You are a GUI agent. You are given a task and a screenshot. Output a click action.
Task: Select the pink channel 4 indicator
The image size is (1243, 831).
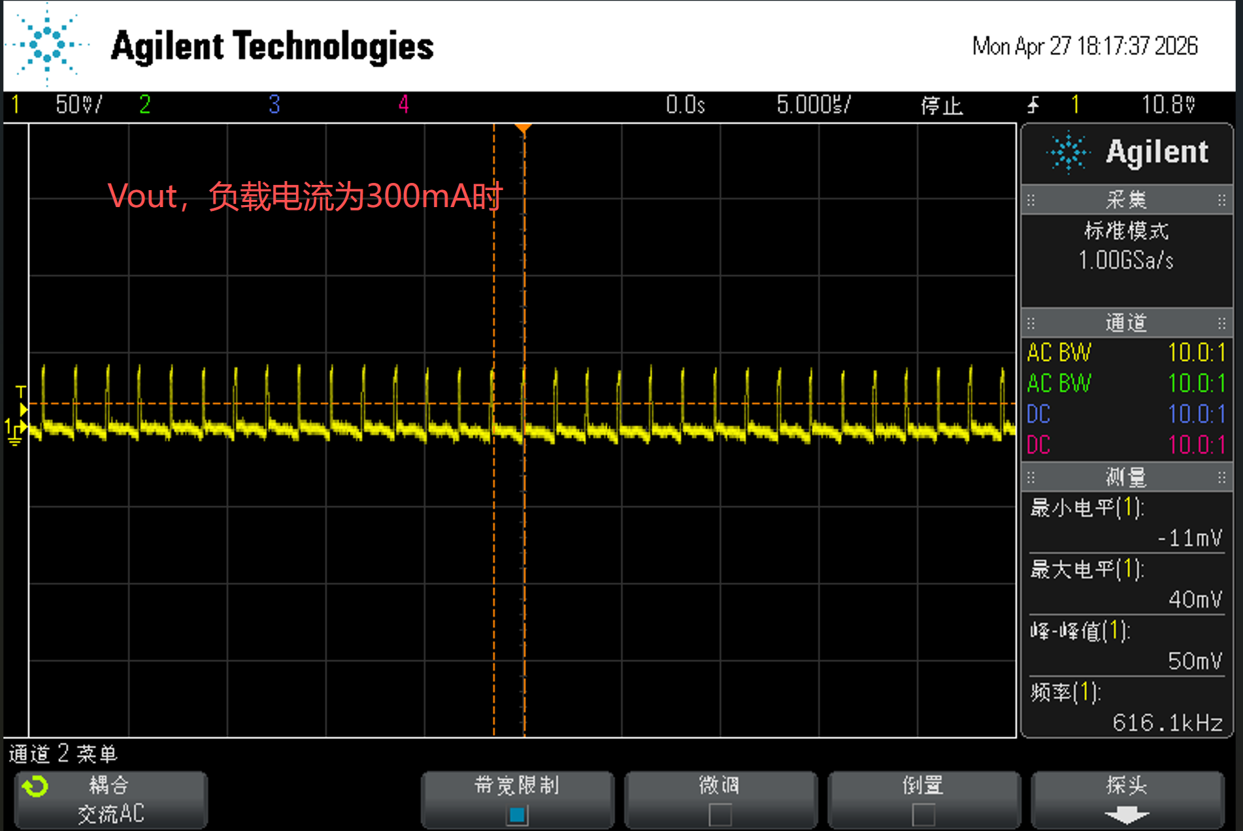pos(403,105)
